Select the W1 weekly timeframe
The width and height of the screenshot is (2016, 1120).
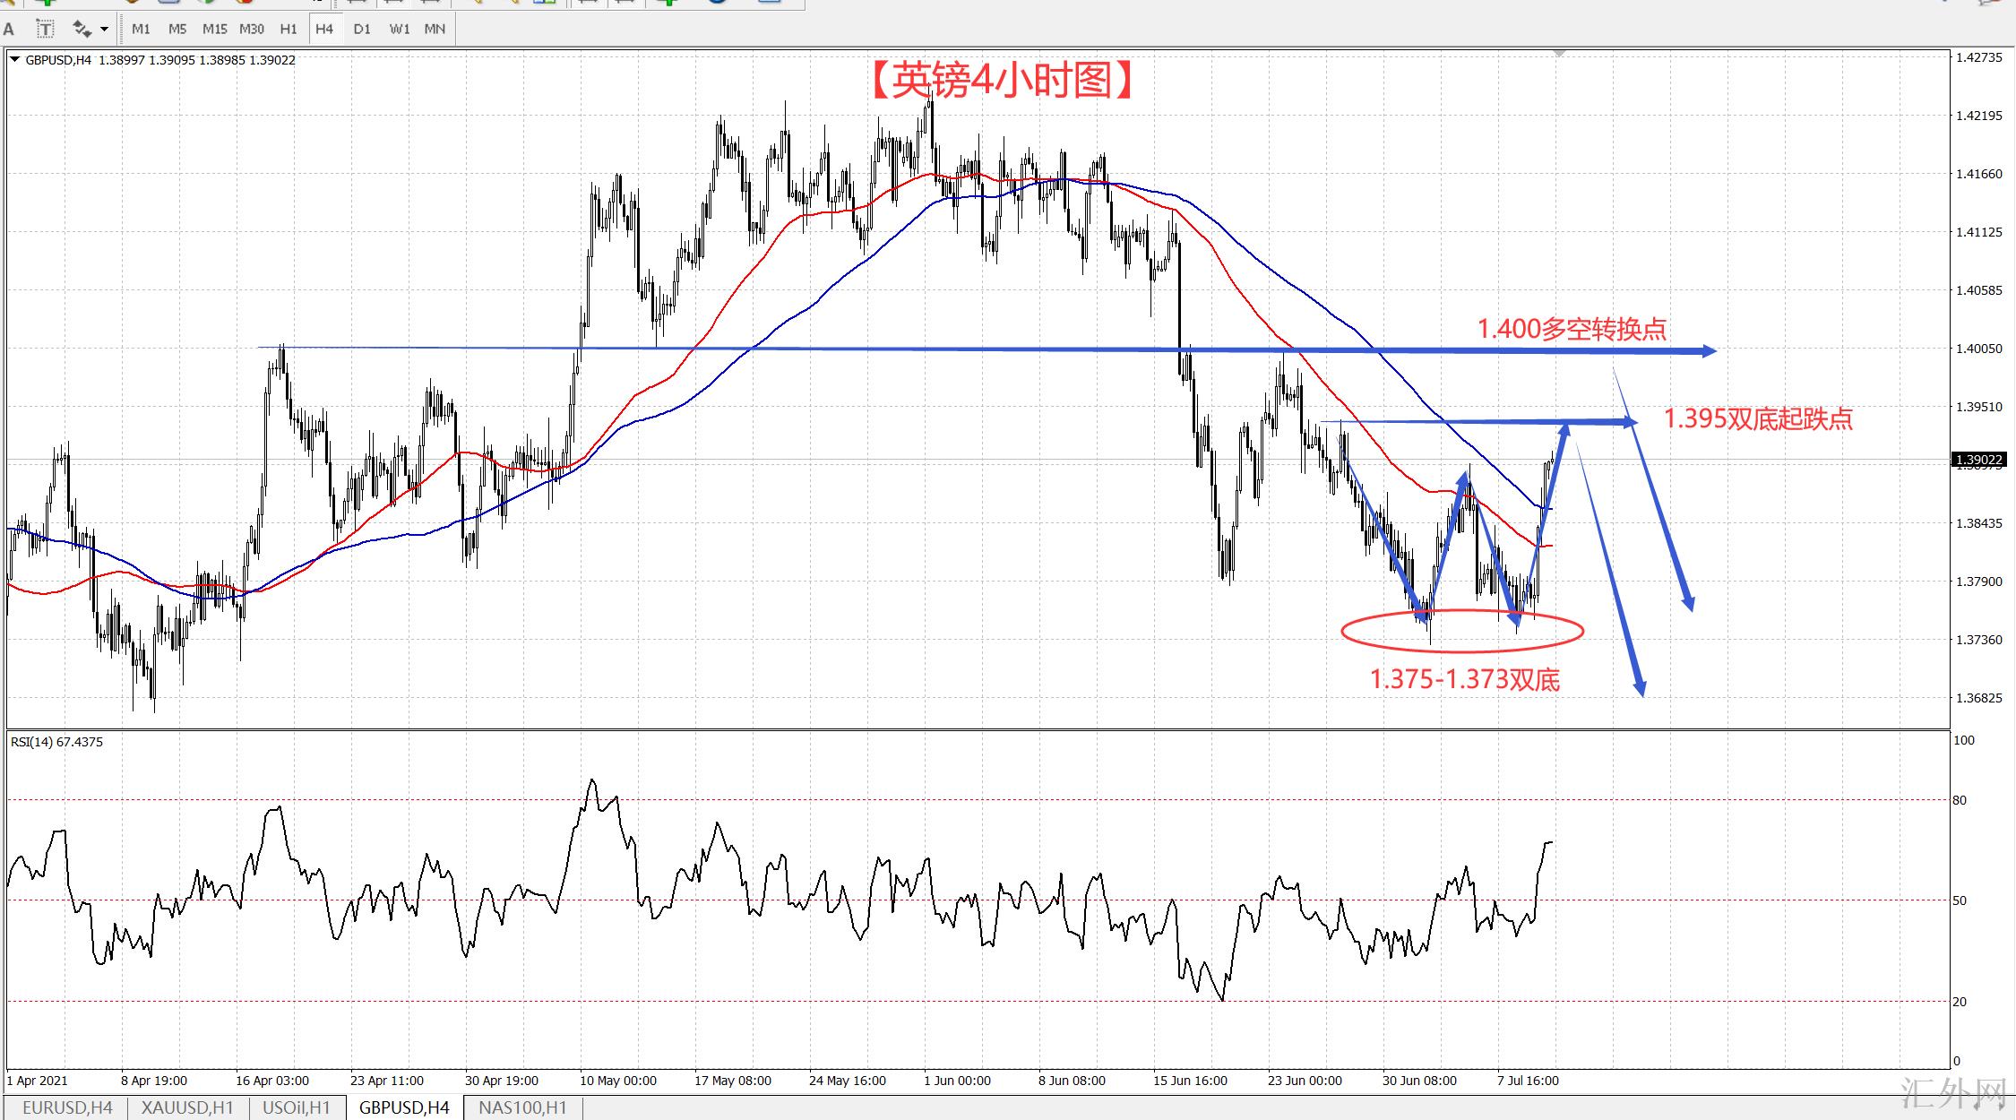pos(399,29)
